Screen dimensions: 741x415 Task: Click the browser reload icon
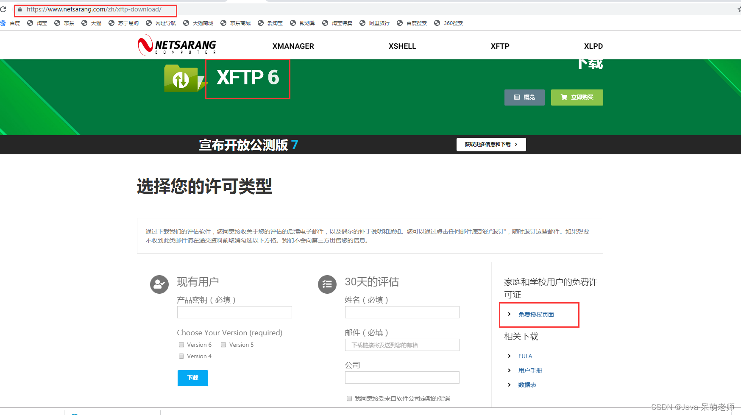pos(3,9)
